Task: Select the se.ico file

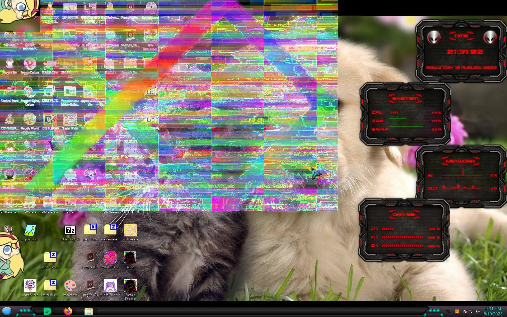Action: [x=130, y=258]
